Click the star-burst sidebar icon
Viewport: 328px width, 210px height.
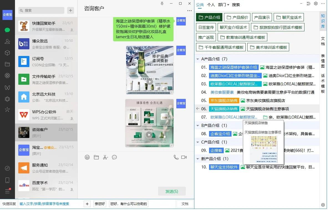[x=7, y=110]
